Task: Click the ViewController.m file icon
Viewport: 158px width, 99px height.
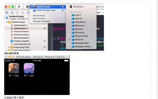Action: [12, 35]
